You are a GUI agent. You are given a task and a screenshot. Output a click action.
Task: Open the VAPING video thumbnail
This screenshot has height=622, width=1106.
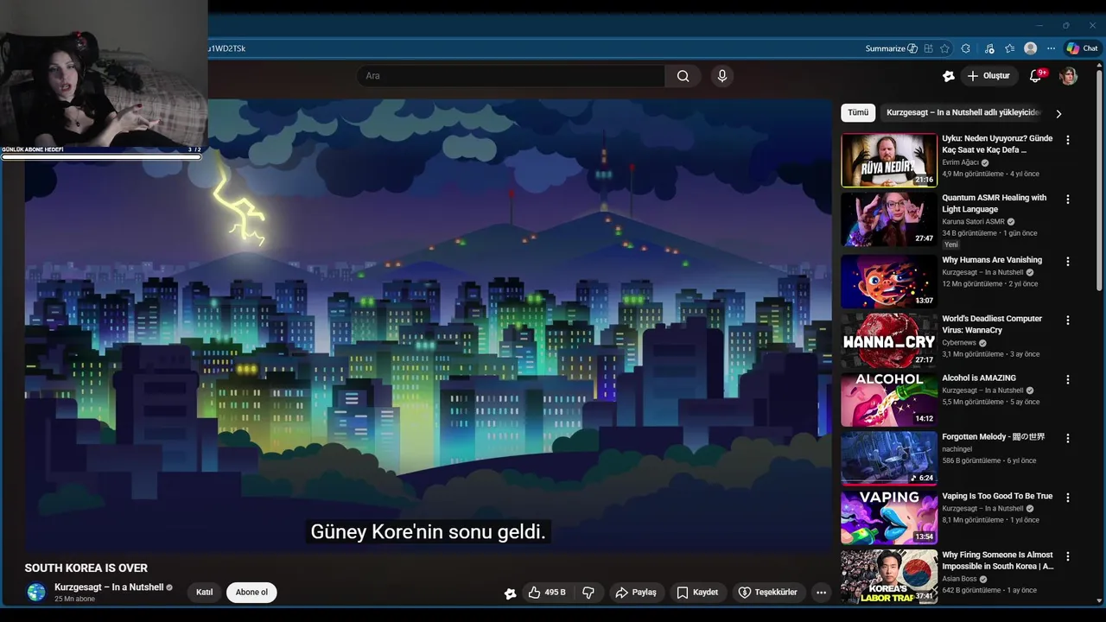[x=889, y=517]
